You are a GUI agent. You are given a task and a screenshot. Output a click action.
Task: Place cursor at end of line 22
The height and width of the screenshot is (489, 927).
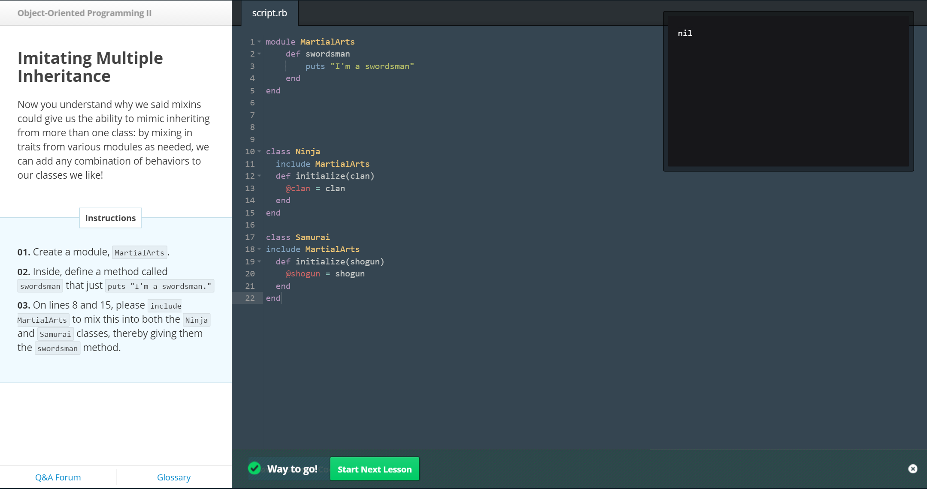pos(282,298)
